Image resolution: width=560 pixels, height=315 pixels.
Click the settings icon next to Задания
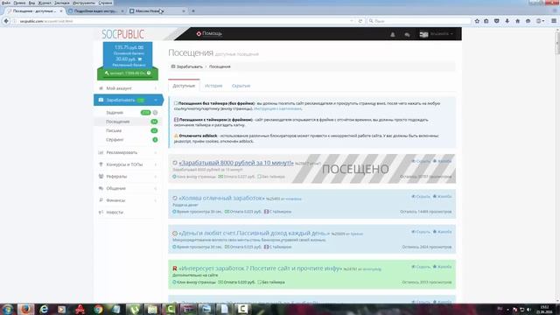[156, 113]
